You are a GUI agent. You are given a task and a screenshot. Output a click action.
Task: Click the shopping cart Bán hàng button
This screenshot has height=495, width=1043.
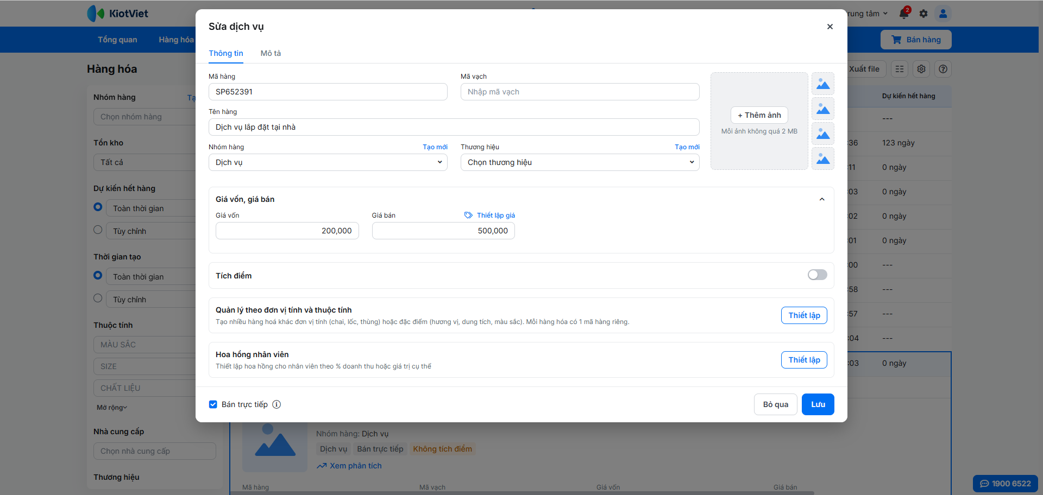pyautogui.click(x=916, y=40)
